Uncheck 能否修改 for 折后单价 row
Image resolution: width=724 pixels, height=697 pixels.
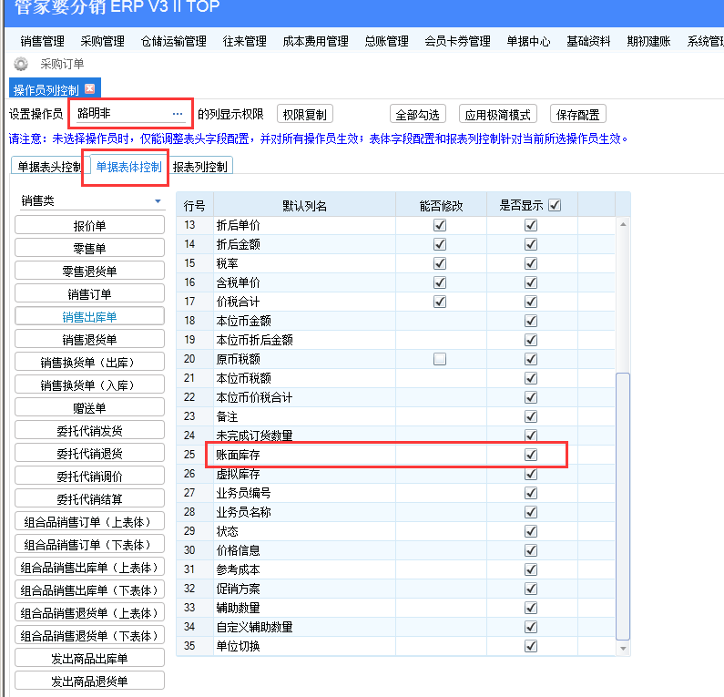pyautogui.click(x=440, y=225)
